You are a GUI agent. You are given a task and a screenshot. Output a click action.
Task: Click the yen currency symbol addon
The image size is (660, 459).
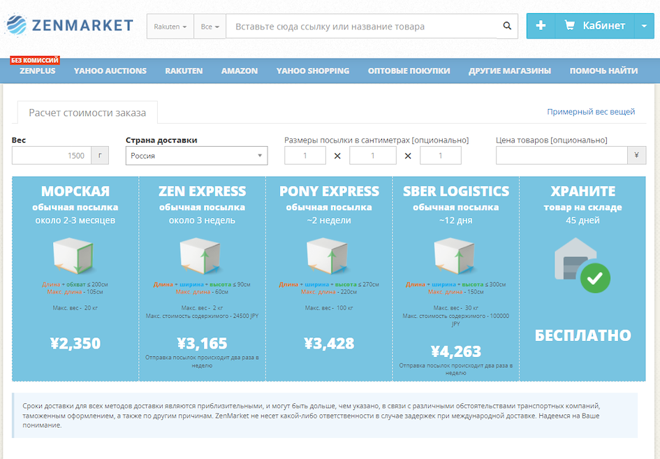(636, 155)
